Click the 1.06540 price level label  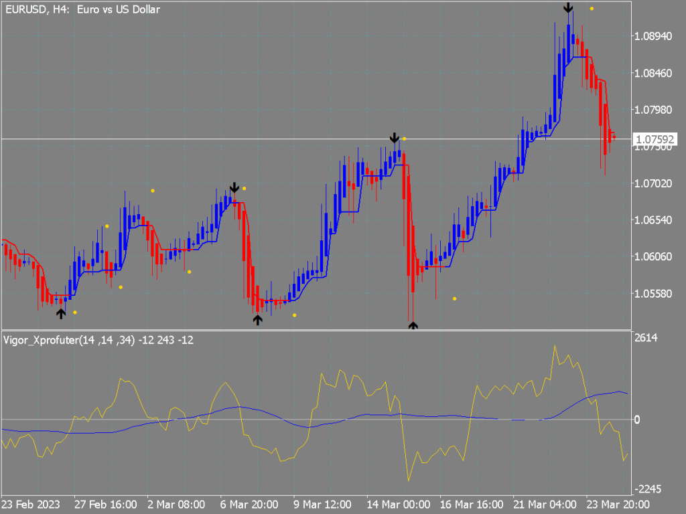click(x=653, y=220)
